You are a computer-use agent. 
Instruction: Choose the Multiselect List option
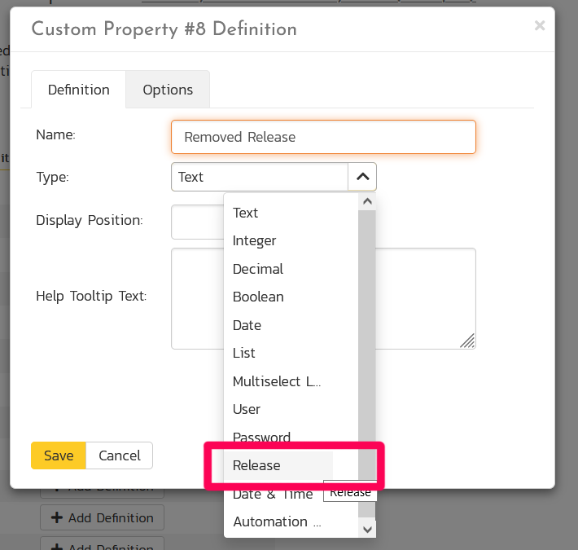point(277,381)
